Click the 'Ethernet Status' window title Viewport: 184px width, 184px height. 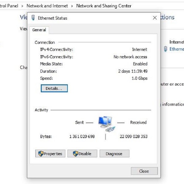pyautogui.click(x=52, y=18)
